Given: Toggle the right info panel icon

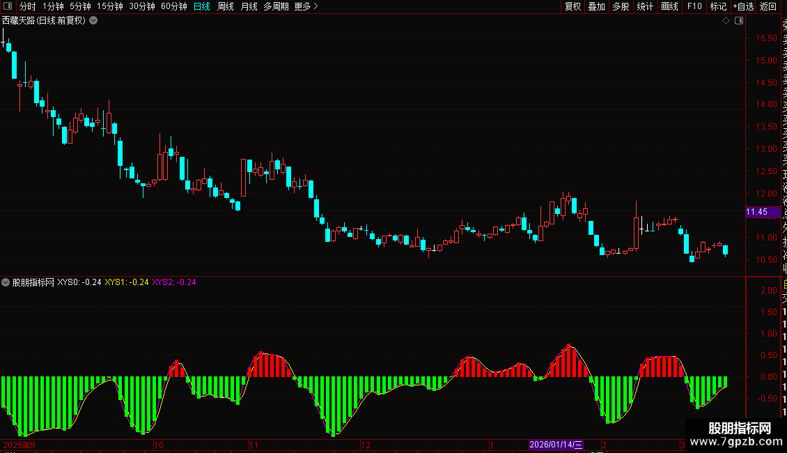Looking at the screenshot, I should pyautogui.click(x=739, y=21).
